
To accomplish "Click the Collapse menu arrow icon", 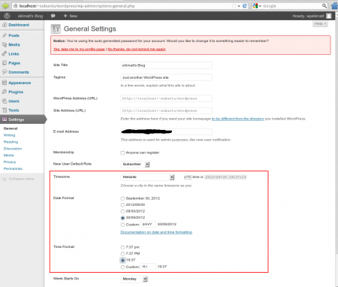I will click(5, 179).
